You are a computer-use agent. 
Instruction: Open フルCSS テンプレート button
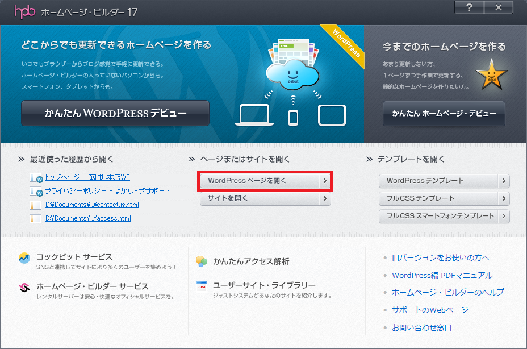pos(444,198)
